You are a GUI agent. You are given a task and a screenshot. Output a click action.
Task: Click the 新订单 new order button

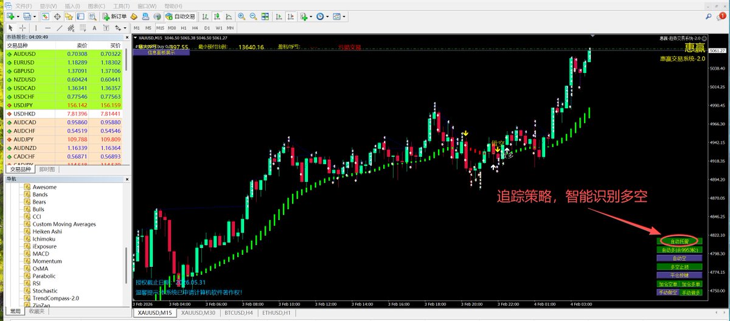tap(114, 16)
